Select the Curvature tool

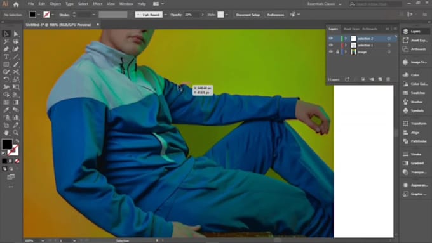(16, 49)
